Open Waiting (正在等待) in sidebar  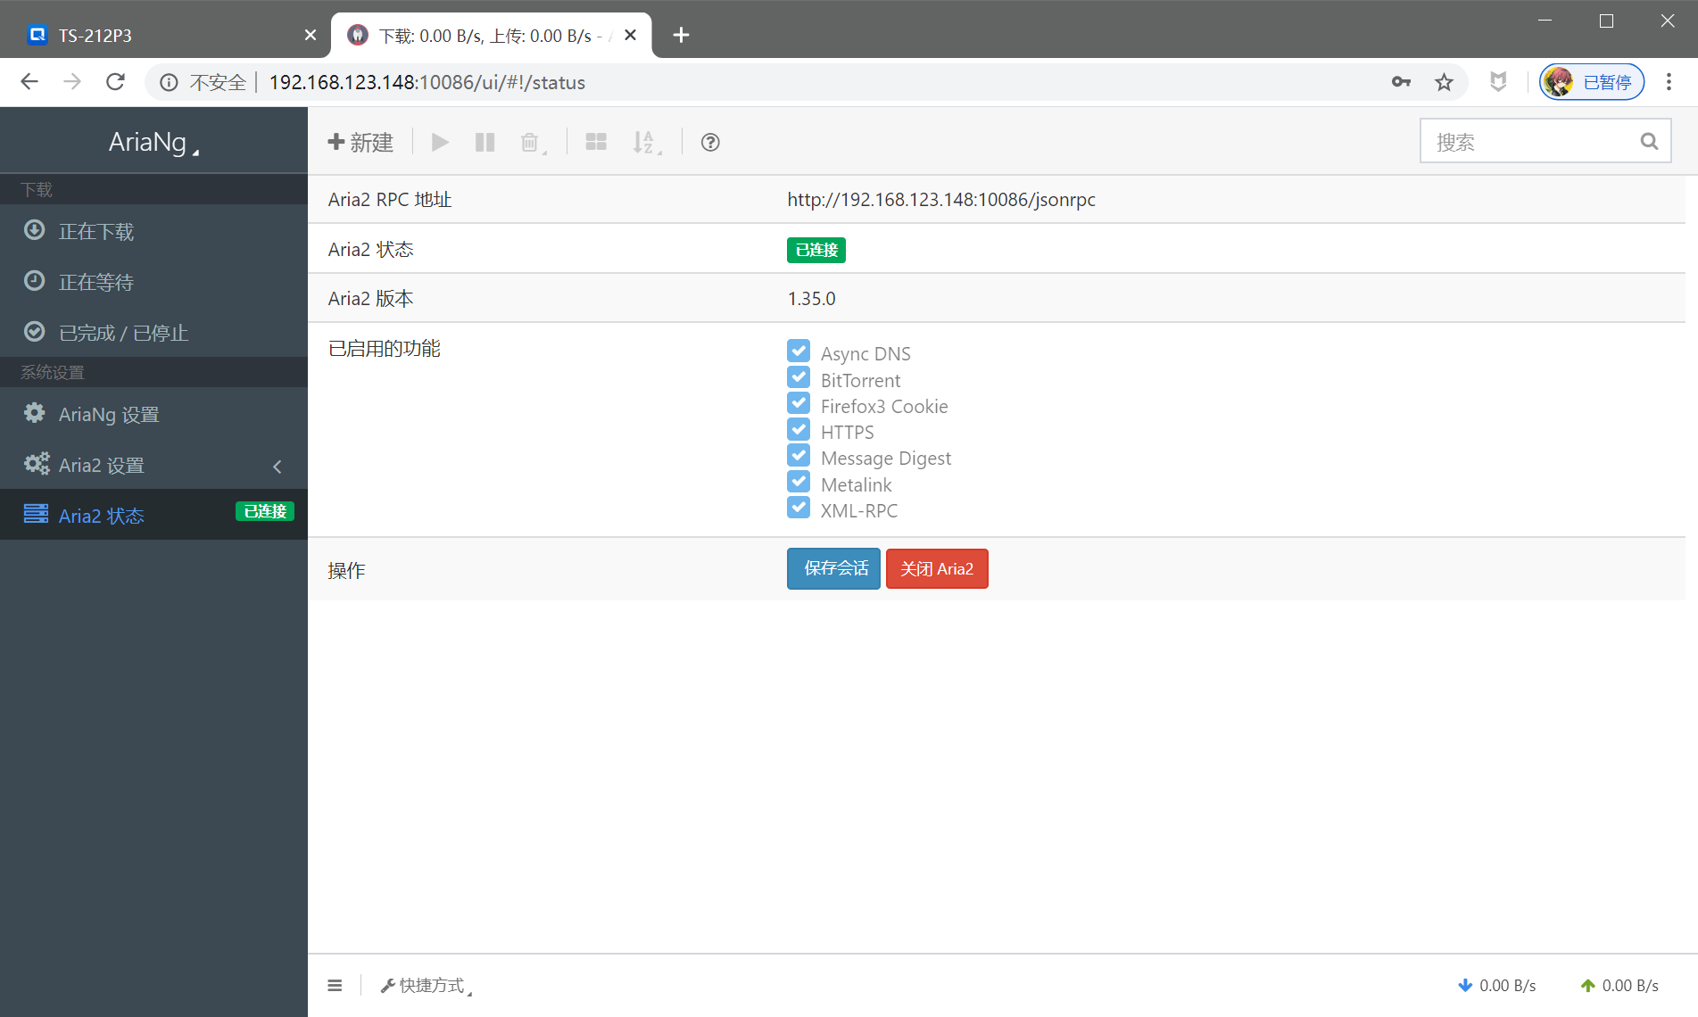tap(153, 282)
